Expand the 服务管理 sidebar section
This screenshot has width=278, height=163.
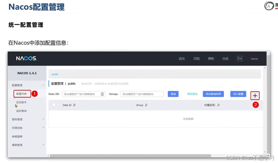tap(43, 119)
